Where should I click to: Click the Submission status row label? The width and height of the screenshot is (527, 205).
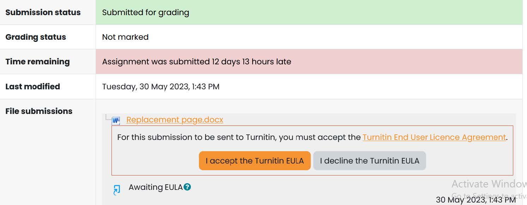(43, 12)
